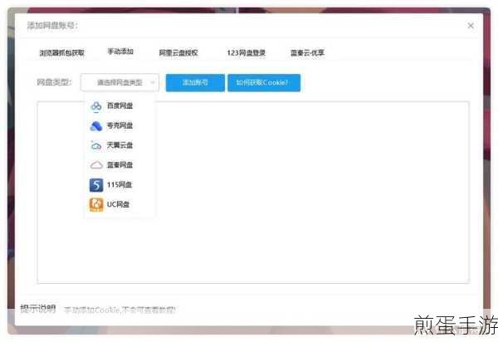
Task: Choose 蓝奏网盘 from the dropdown list
Action: 120,165
